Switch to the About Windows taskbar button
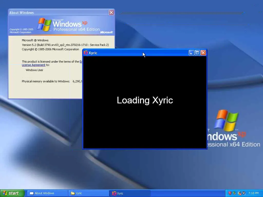This screenshot has width=263, height=197. (x=48, y=193)
